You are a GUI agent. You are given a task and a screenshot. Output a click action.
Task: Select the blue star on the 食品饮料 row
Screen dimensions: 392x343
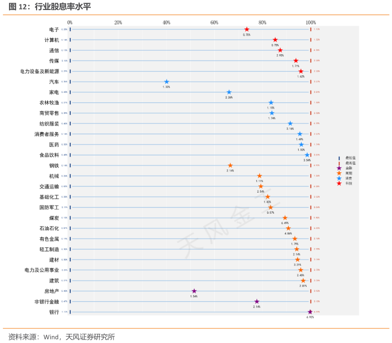point(307,155)
